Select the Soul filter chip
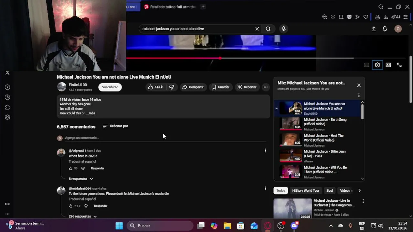Viewport: 413px width, 232px height. tap(330, 190)
